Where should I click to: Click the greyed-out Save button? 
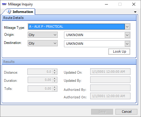pos(102,112)
